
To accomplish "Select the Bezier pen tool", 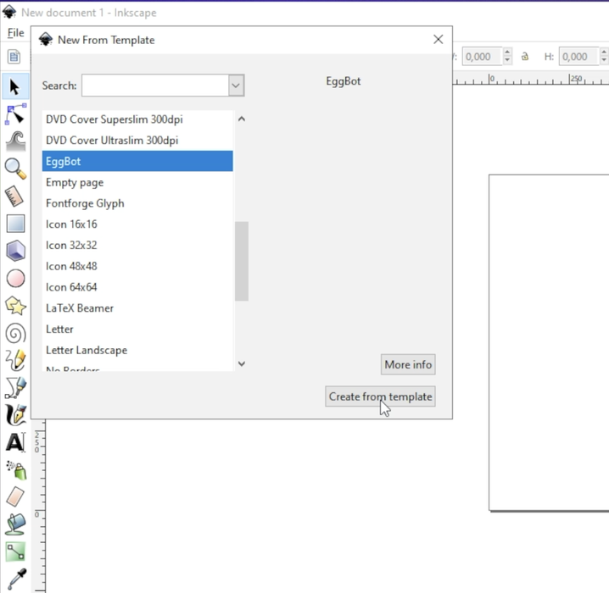I will pos(15,388).
